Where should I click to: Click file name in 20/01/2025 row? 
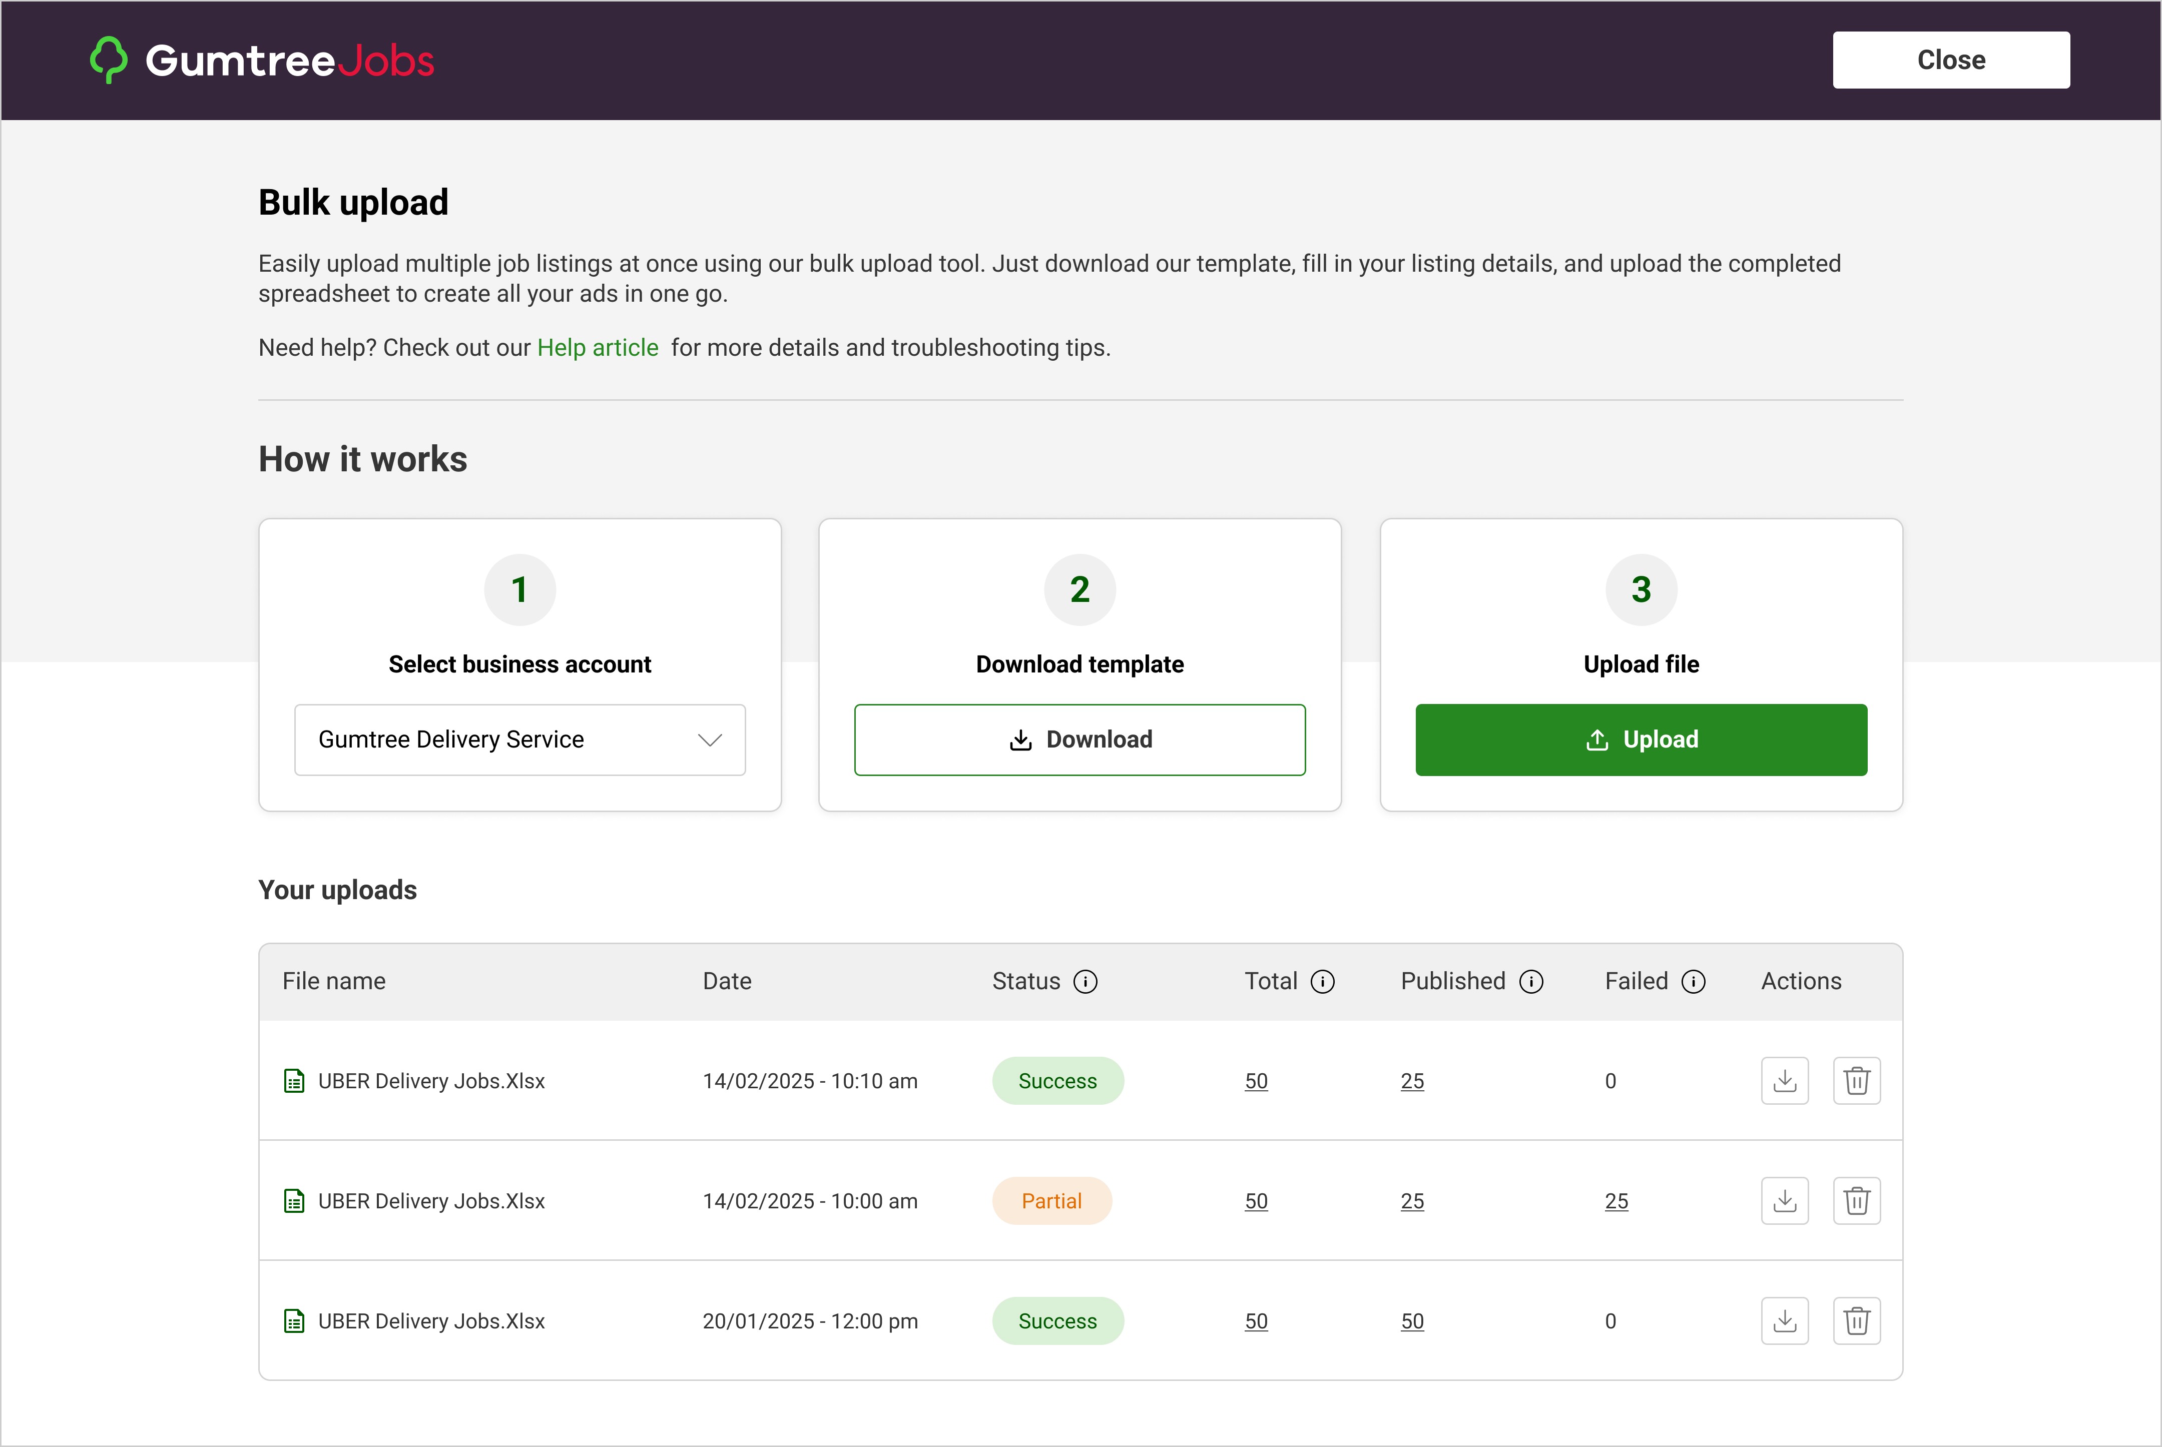coord(431,1320)
